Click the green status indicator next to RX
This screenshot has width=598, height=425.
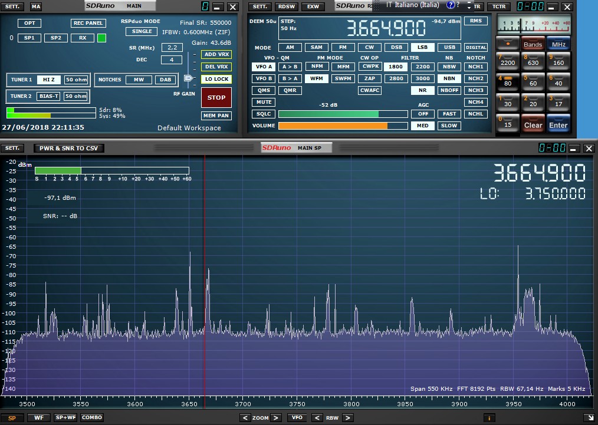[101, 38]
